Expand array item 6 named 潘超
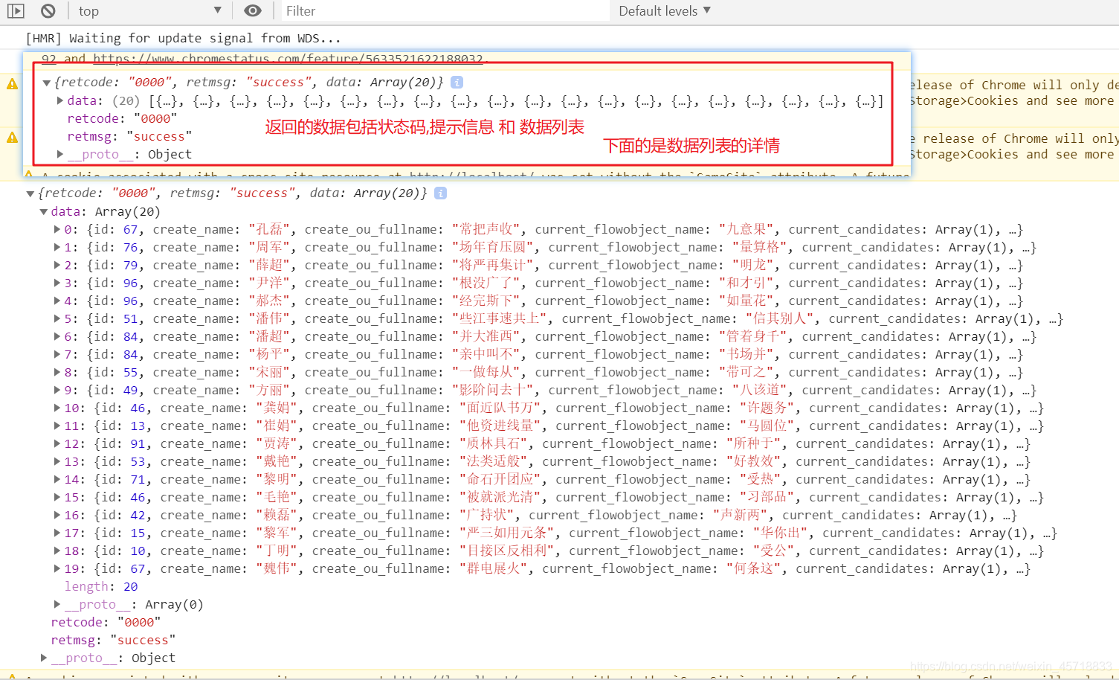 pyautogui.click(x=57, y=336)
